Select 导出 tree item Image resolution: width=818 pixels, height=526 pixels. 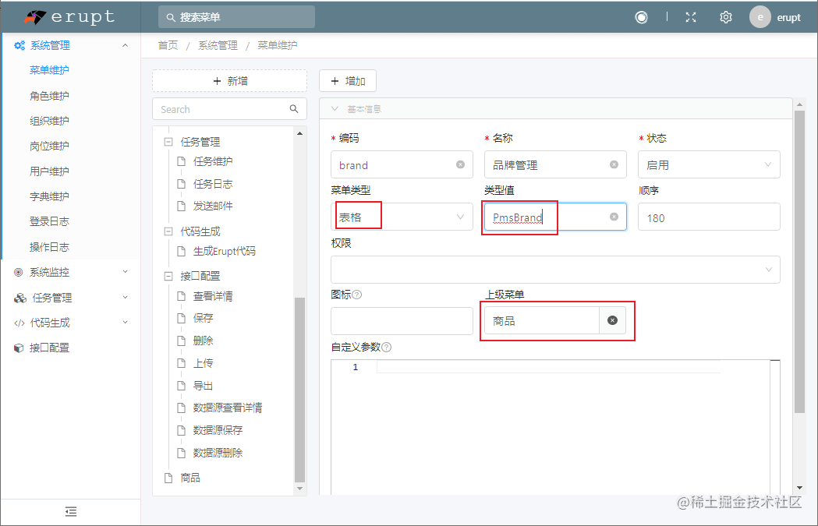(x=203, y=386)
